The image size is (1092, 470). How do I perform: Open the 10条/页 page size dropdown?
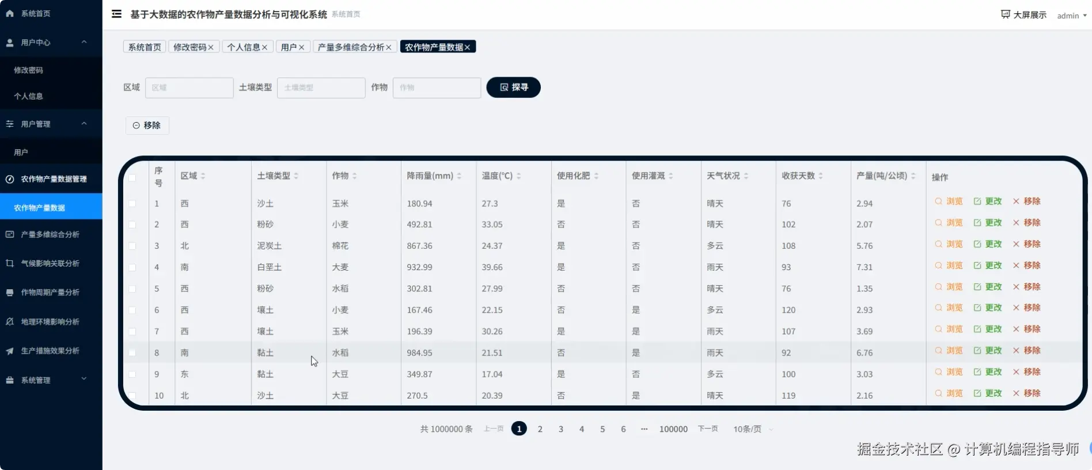[x=752, y=429]
